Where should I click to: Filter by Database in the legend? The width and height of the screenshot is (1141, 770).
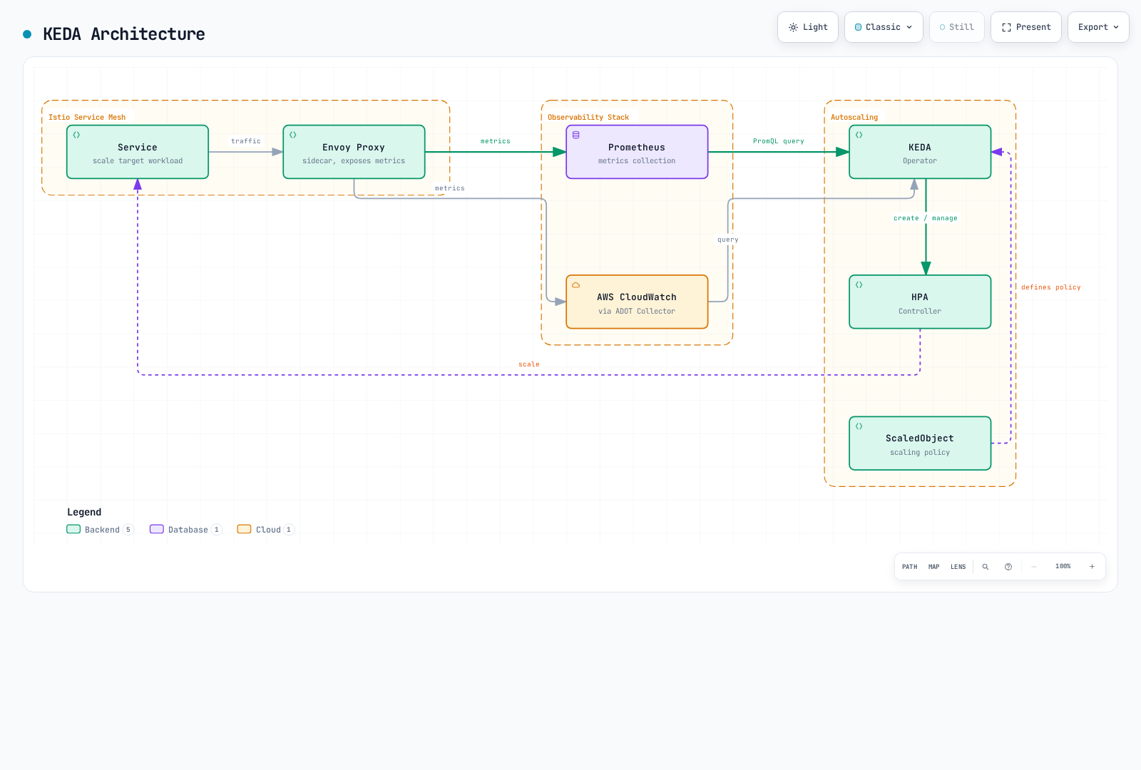click(x=185, y=530)
